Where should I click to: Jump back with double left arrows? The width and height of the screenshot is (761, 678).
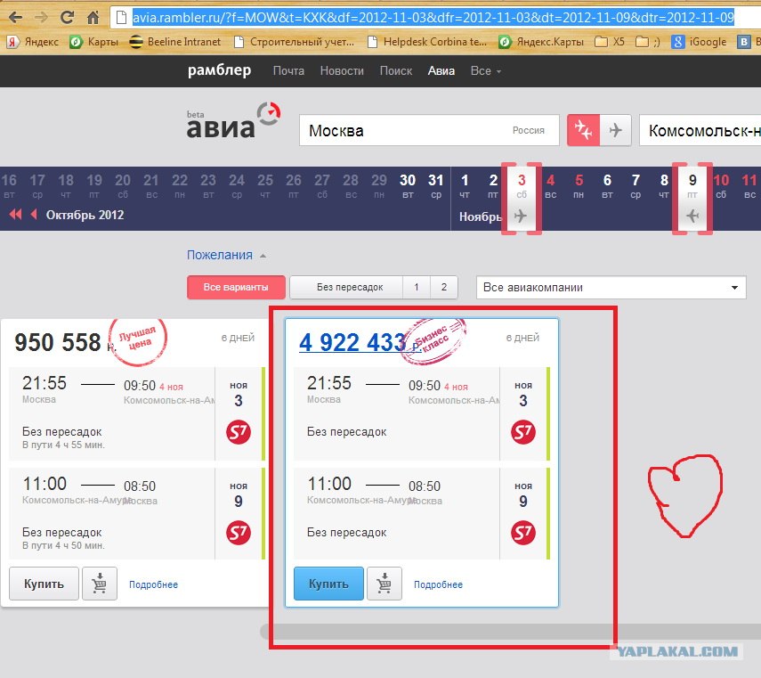point(15,214)
